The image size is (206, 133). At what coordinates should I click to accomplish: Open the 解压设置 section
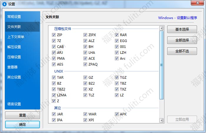(14, 47)
